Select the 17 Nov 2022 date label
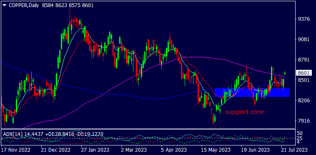The height and width of the screenshot is (155, 316). tap(16, 150)
